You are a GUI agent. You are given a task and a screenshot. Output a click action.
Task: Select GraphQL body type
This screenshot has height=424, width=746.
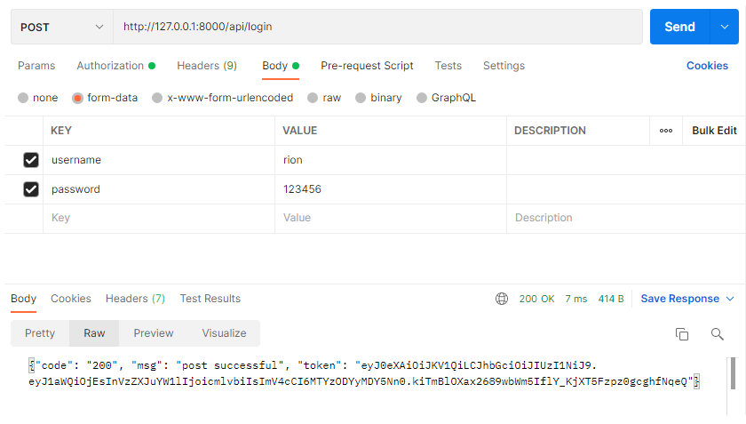click(x=422, y=98)
